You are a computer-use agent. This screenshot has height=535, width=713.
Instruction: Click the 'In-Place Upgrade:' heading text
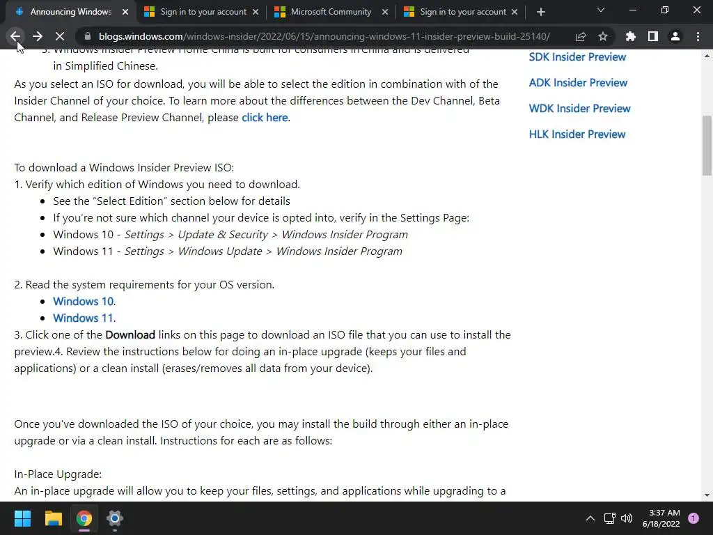[x=58, y=474]
